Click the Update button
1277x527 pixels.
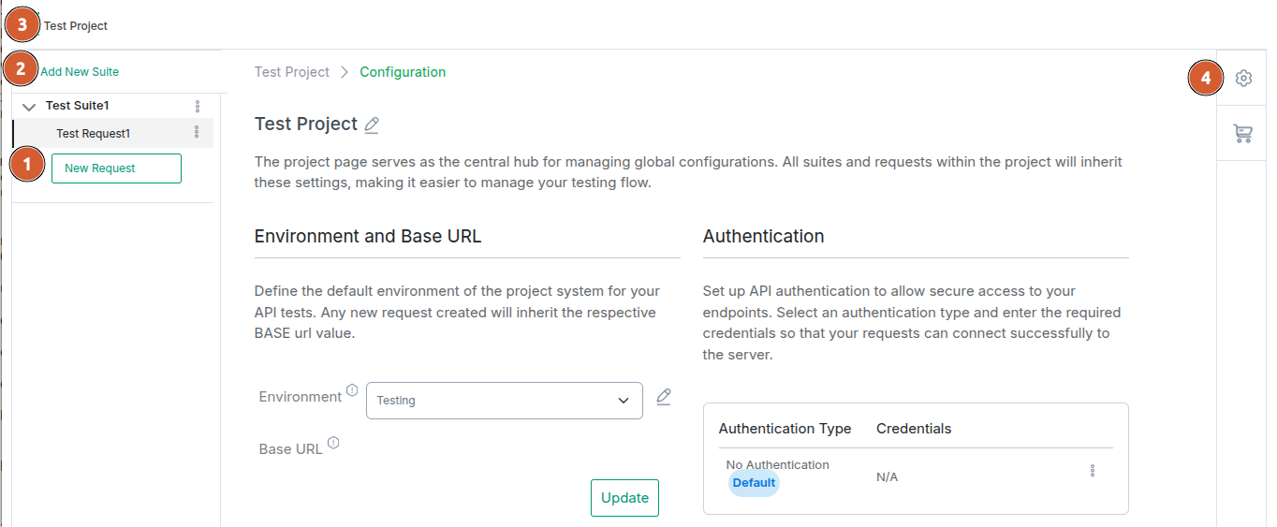pos(624,498)
